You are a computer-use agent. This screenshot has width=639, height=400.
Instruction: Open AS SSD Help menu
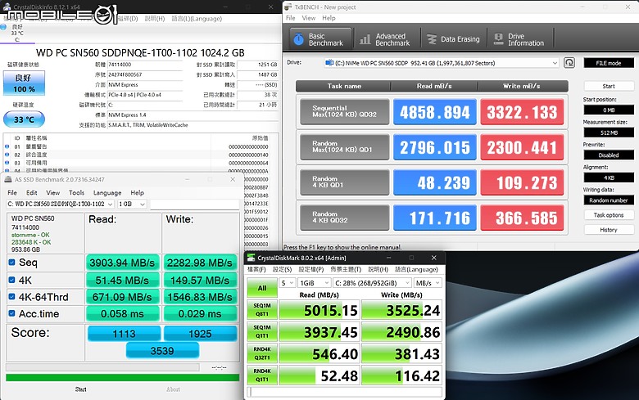pyautogui.click(x=138, y=192)
